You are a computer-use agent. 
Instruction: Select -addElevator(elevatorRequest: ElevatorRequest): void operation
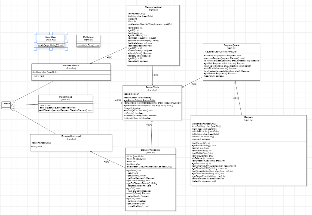coord(66,110)
